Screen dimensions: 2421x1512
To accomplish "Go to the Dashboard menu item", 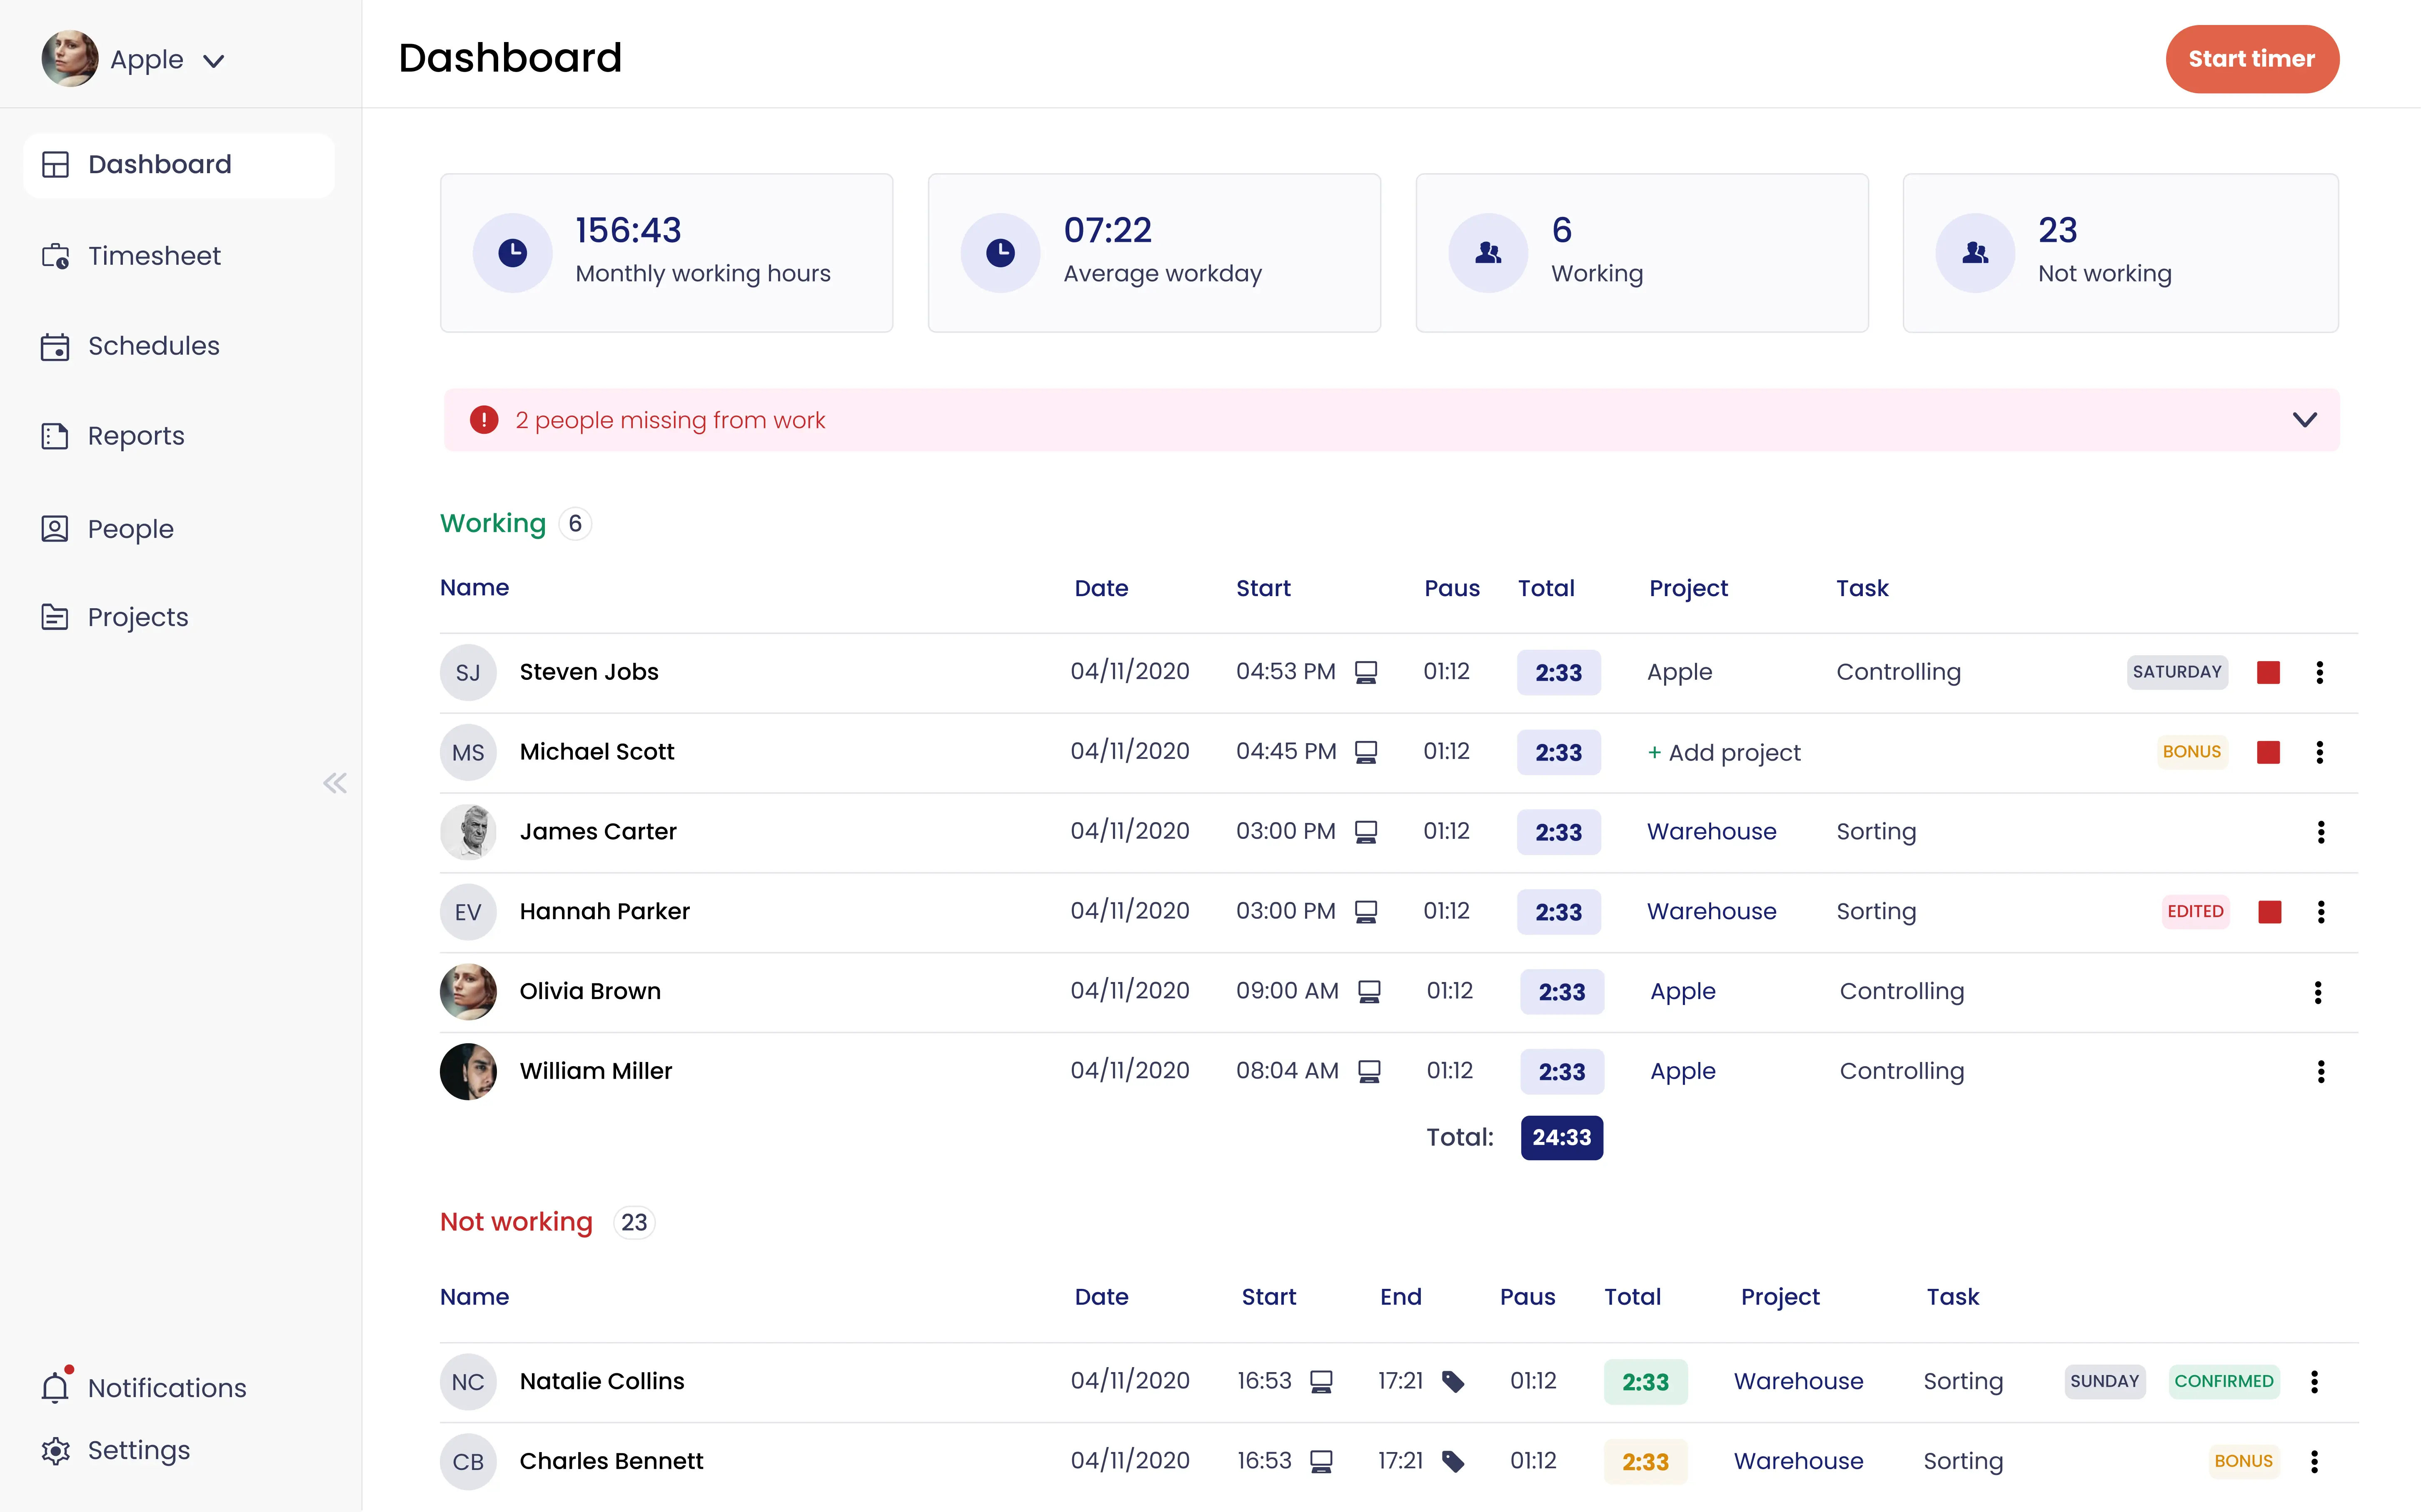I will (179, 164).
